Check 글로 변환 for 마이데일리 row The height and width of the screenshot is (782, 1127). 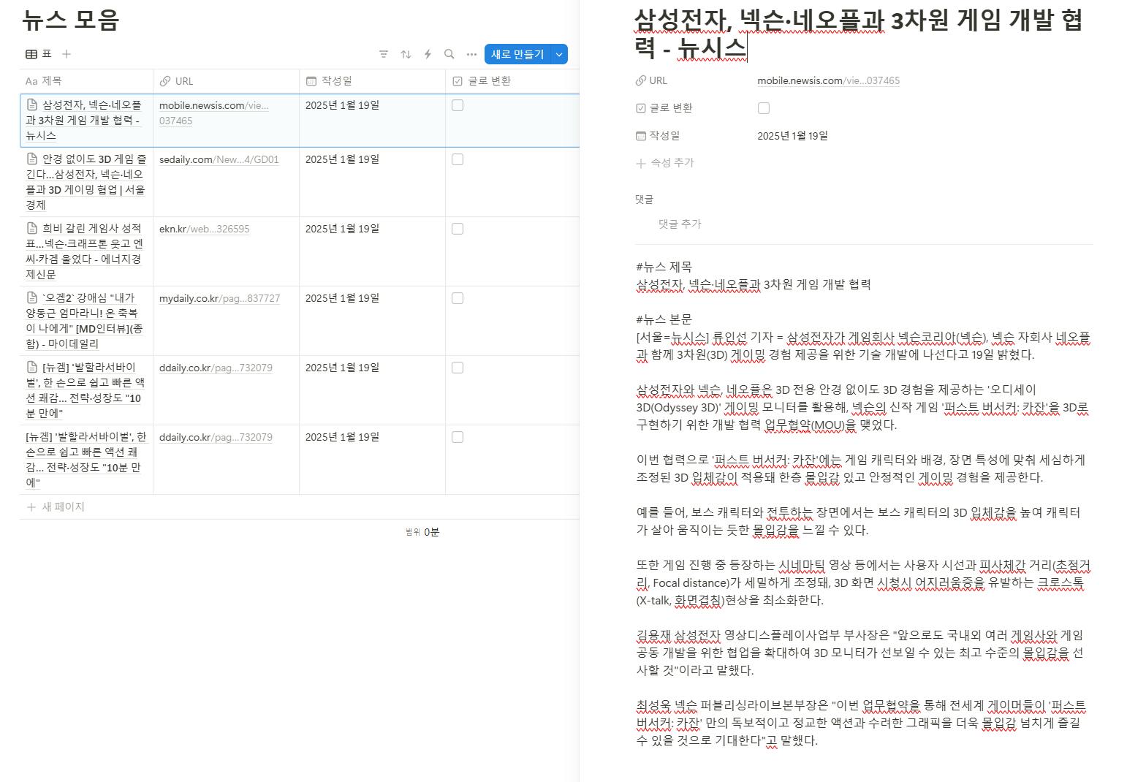(458, 298)
